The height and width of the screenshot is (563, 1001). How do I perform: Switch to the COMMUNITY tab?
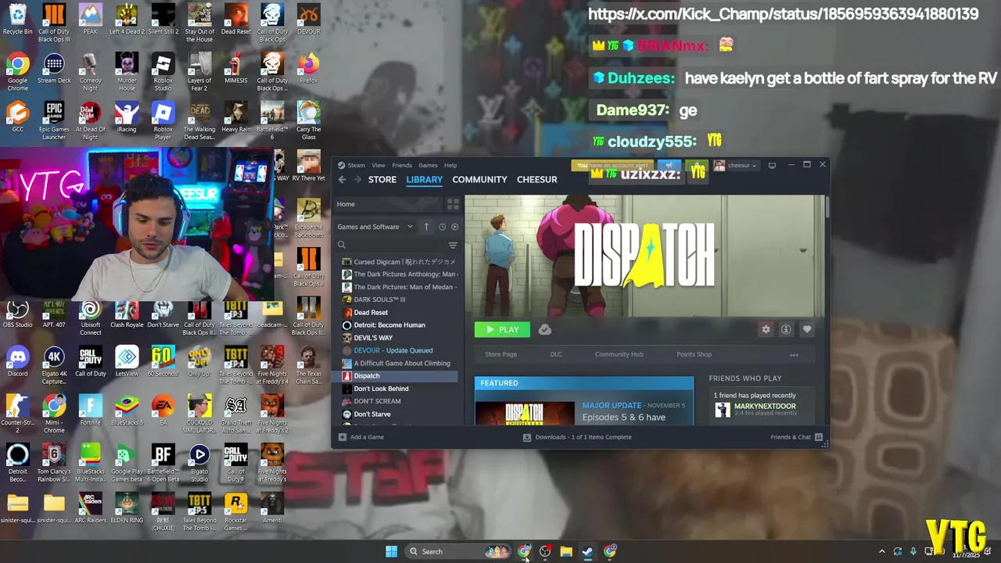(479, 179)
